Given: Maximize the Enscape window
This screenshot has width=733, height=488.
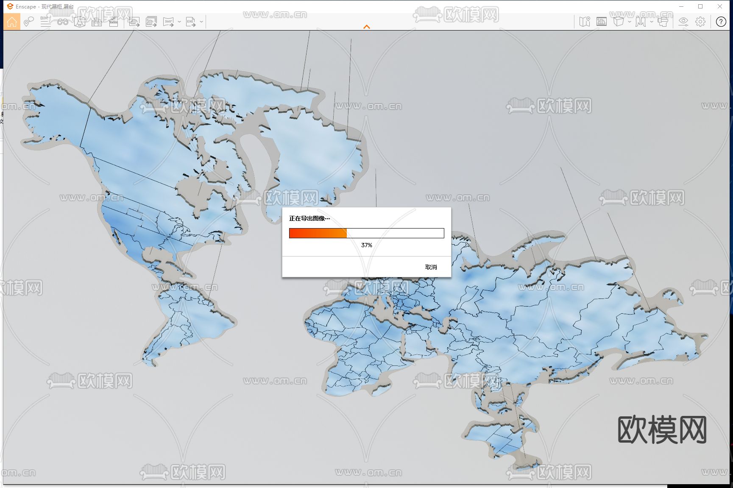Looking at the screenshot, I should pos(700,6).
